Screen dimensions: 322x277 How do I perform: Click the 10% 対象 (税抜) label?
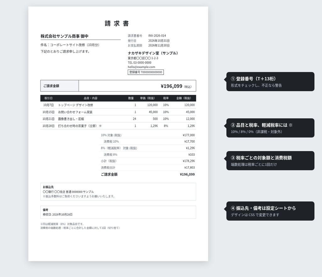(x=111, y=135)
